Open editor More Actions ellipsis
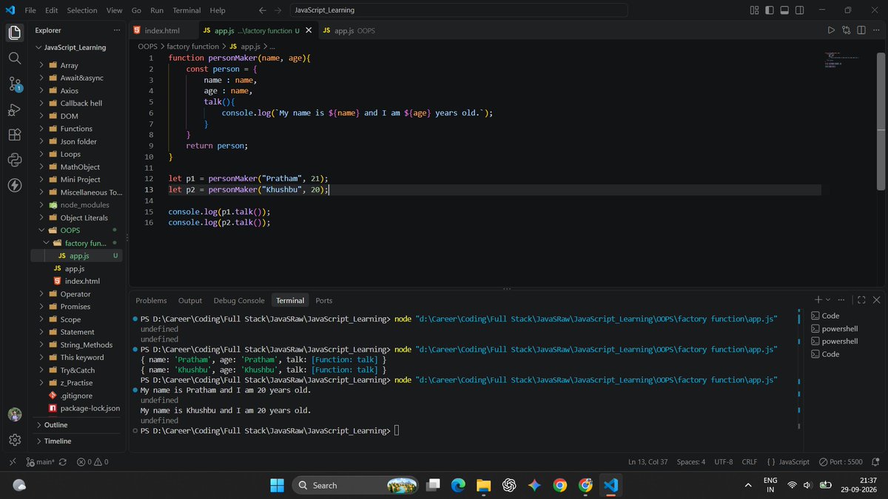The image size is (888, 499). 876,30
